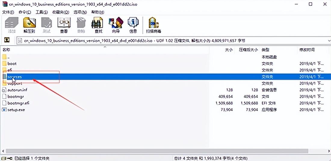Click the 'boot' folder name

click(x=12, y=63)
